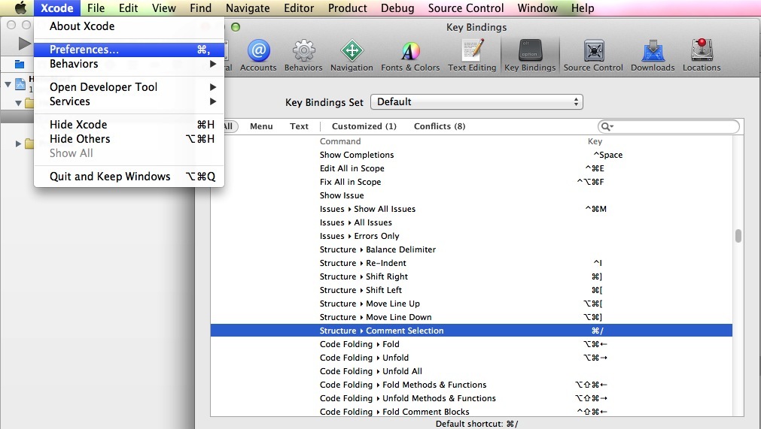This screenshot has width=761, height=429.
Task: Select Issues ▸ Show All Issues row
Action: pyautogui.click(x=471, y=209)
